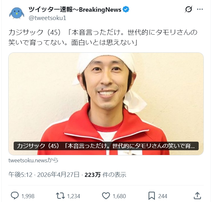212x202 pixels.
Task: Open the 午後5:12 · 2026年4月27日 timestamp
Action: pyautogui.click(x=44, y=175)
